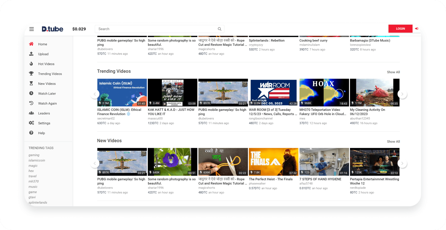446x230 pixels.
Task: Click the gtavi trending tag
Action: coord(32,197)
